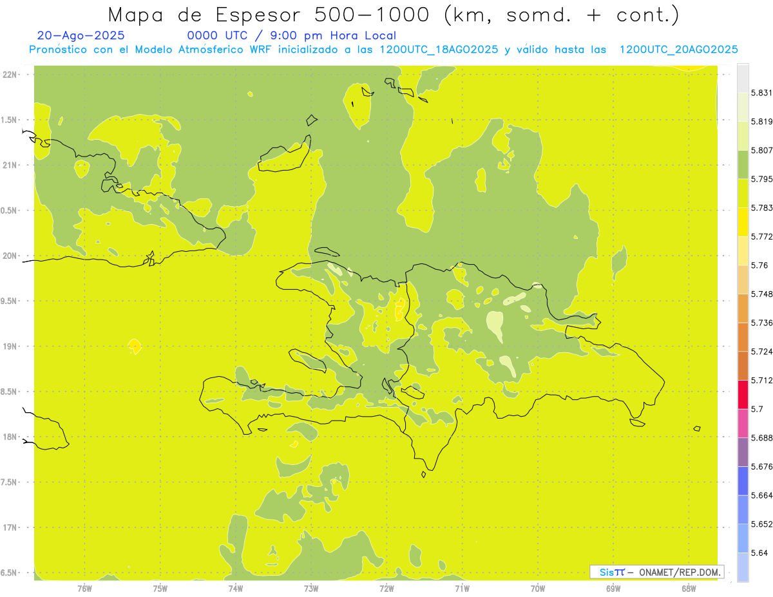Click the colorbar value '5.664'
Screen dimensions: 773x597
[x=761, y=495]
